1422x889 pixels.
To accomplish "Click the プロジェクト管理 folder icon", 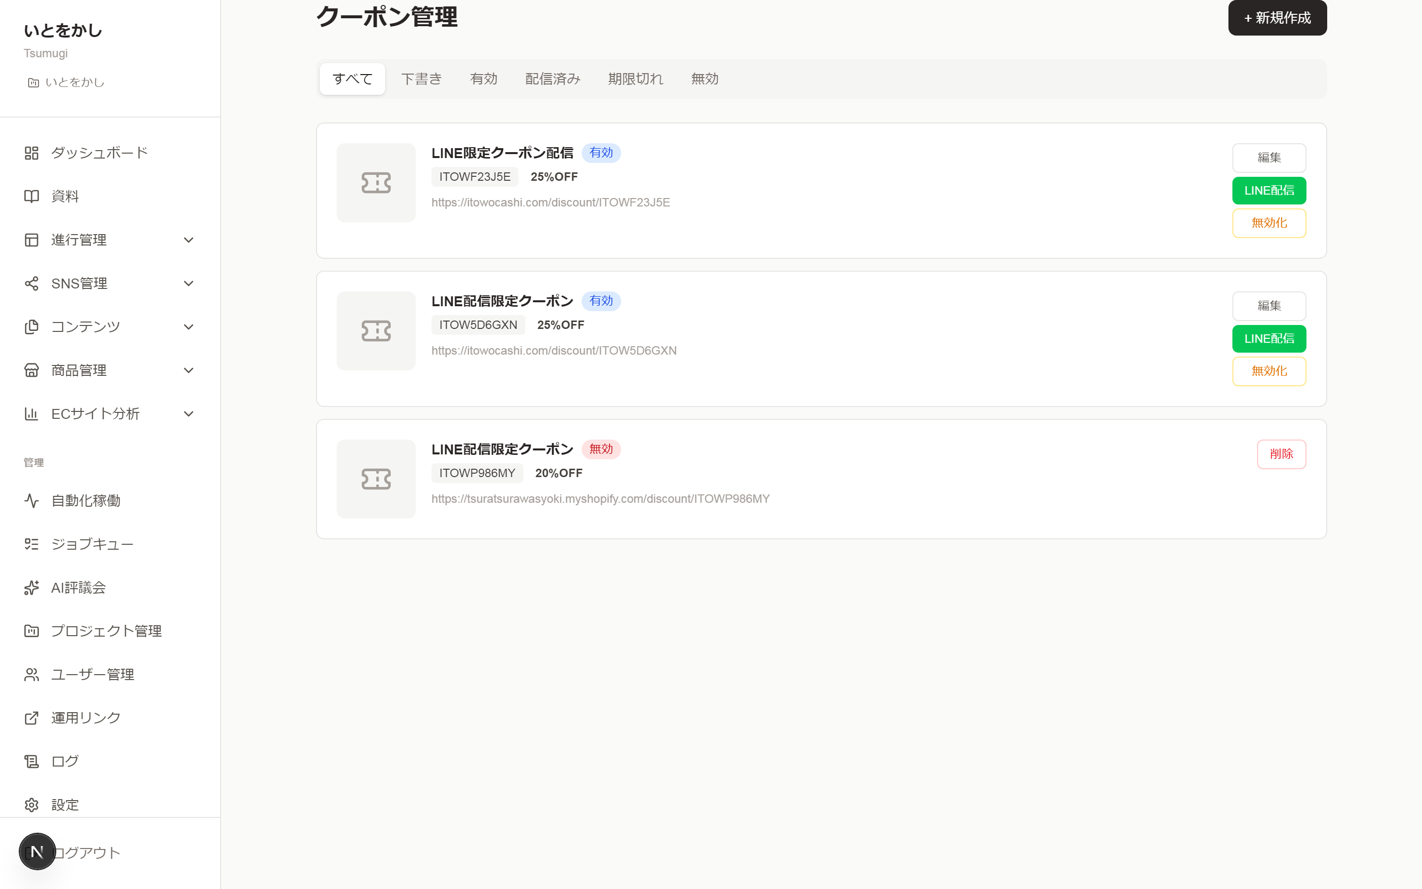I will 31,632.
